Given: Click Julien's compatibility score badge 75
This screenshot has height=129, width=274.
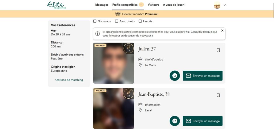Looking at the screenshot, I should [x=128, y=48].
